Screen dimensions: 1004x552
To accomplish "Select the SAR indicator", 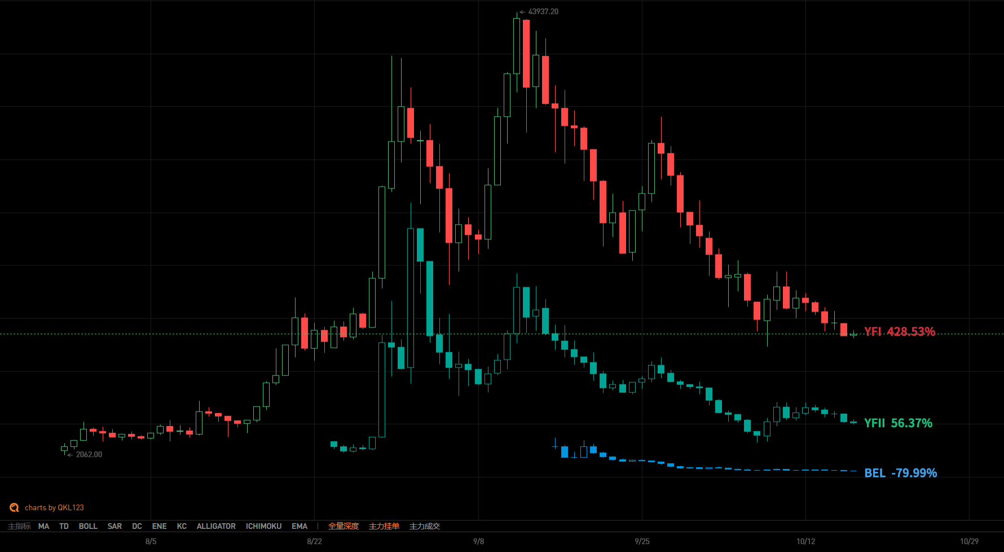I will click(115, 526).
